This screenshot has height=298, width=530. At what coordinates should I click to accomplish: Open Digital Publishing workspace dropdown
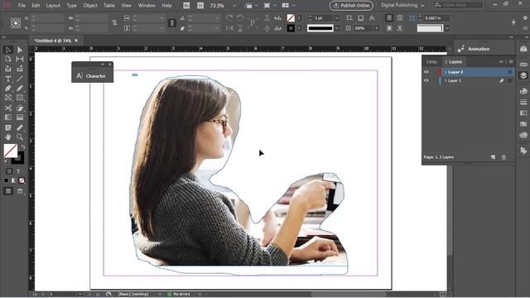(402, 6)
